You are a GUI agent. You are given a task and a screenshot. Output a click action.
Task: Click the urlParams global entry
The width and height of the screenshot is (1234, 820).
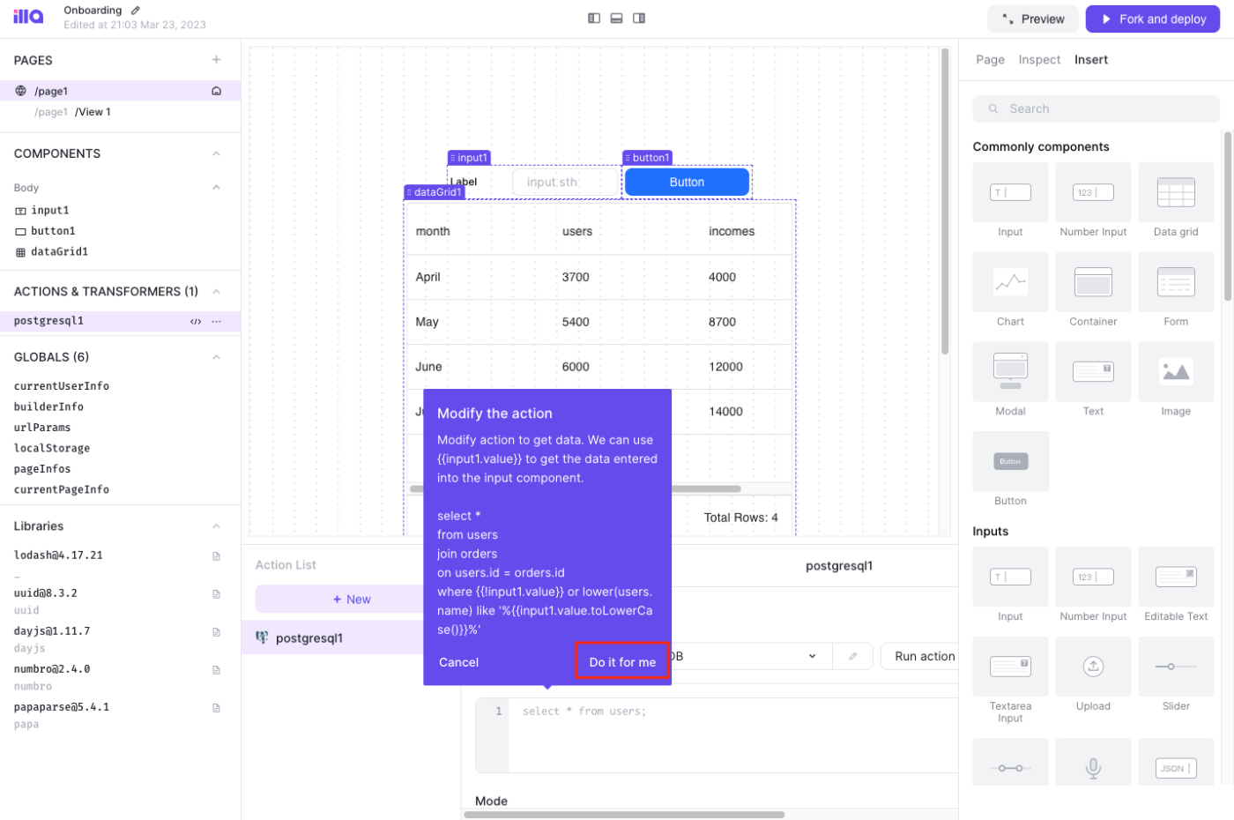42,428
